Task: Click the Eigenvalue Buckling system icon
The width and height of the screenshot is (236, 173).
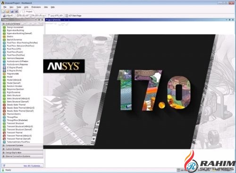Action: [x=4, y=30]
